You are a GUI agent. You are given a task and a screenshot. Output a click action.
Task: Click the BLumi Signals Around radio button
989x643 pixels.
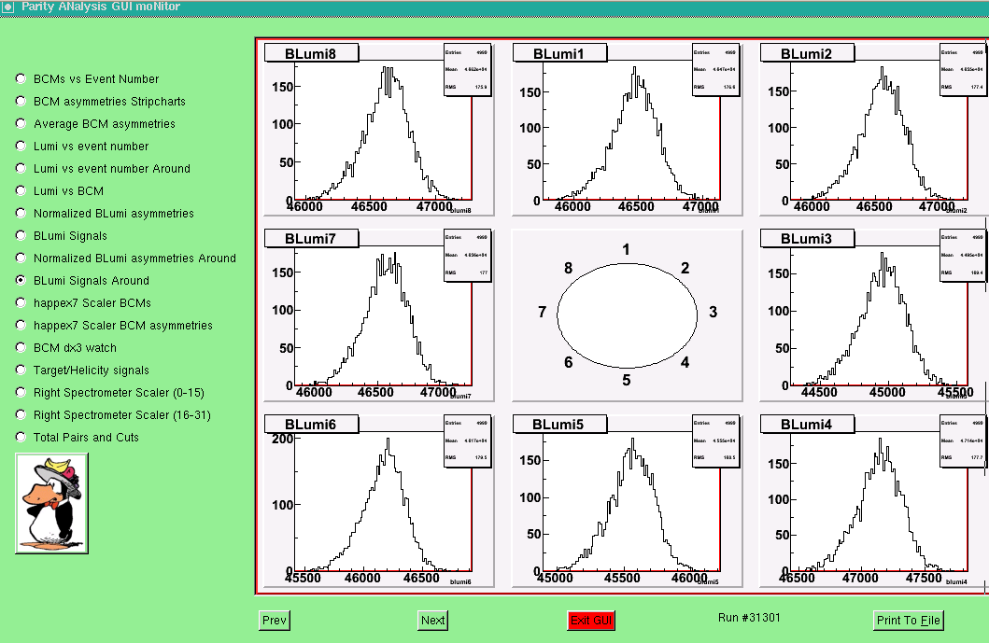21,280
